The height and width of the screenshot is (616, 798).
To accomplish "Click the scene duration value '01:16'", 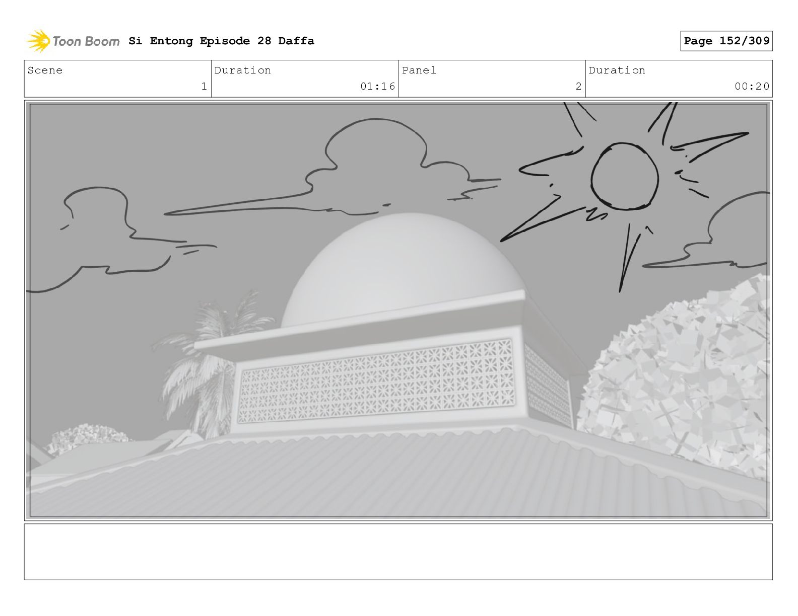I will [378, 87].
